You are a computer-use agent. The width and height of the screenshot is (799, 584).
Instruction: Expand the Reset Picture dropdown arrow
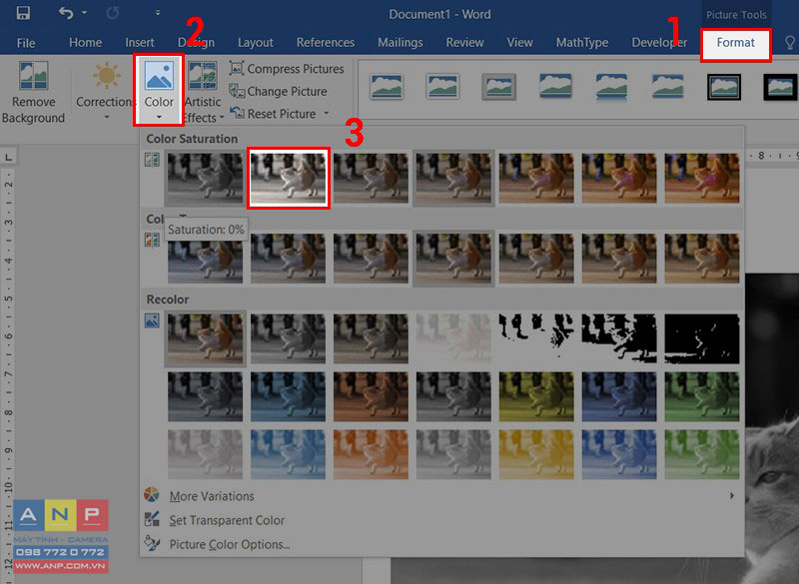[327, 114]
